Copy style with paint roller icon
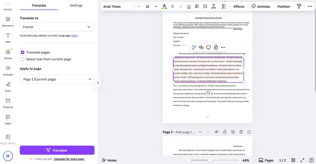 click(x=299, y=6)
